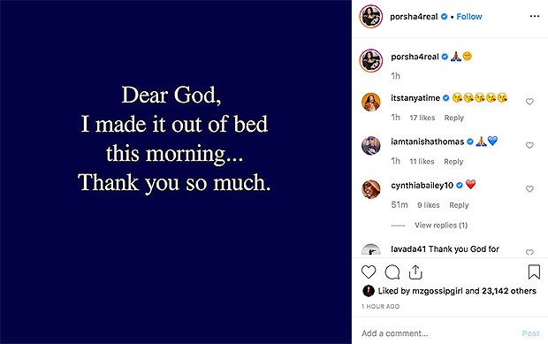548x344 pixels.
Task: Like lavada41's comment heart
Action: (529, 252)
